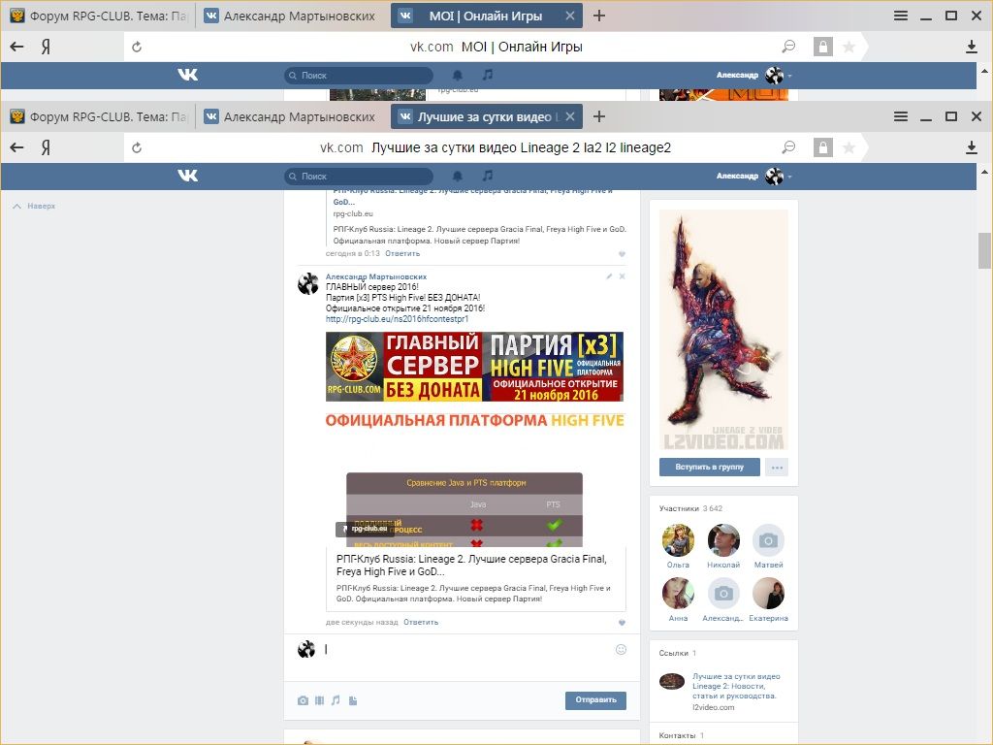Open ГЛАВНЫЙ СЕРВЕР Партия x3 banner image

(474, 367)
